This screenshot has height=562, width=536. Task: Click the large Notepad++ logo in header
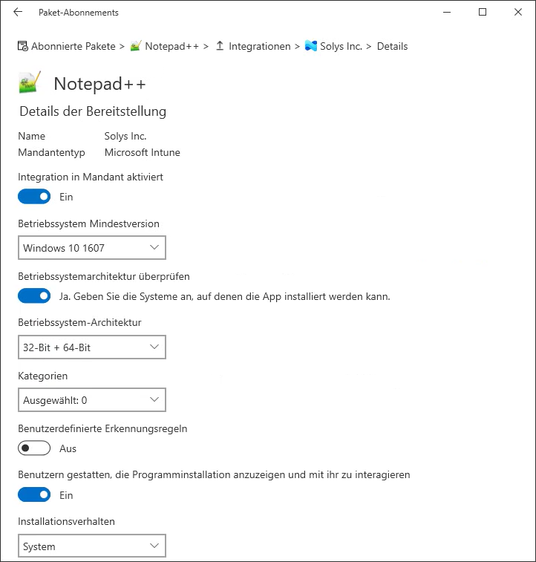(30, 82)
